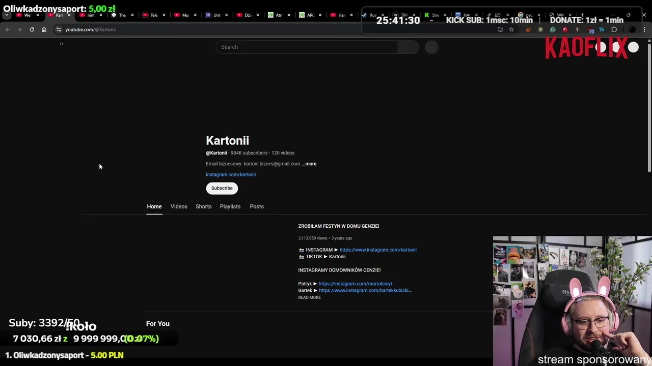Open the Shorts channel tab

point(203,206)
